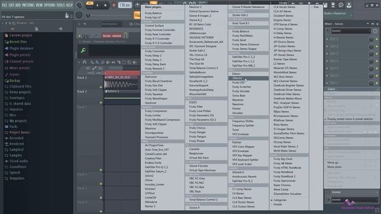
Task: Select Tree view option
Action: (x=316, y=7)
